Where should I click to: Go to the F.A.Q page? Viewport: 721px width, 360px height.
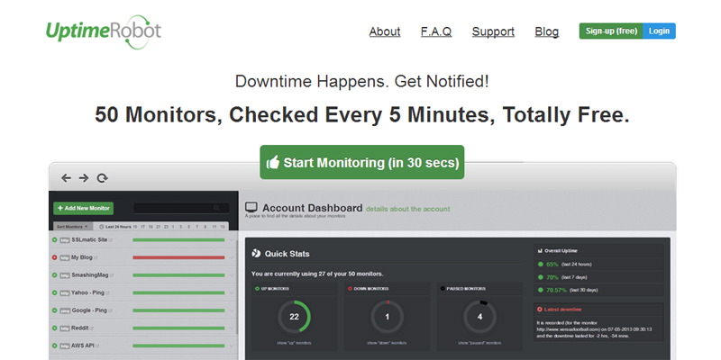click(436, 31)
